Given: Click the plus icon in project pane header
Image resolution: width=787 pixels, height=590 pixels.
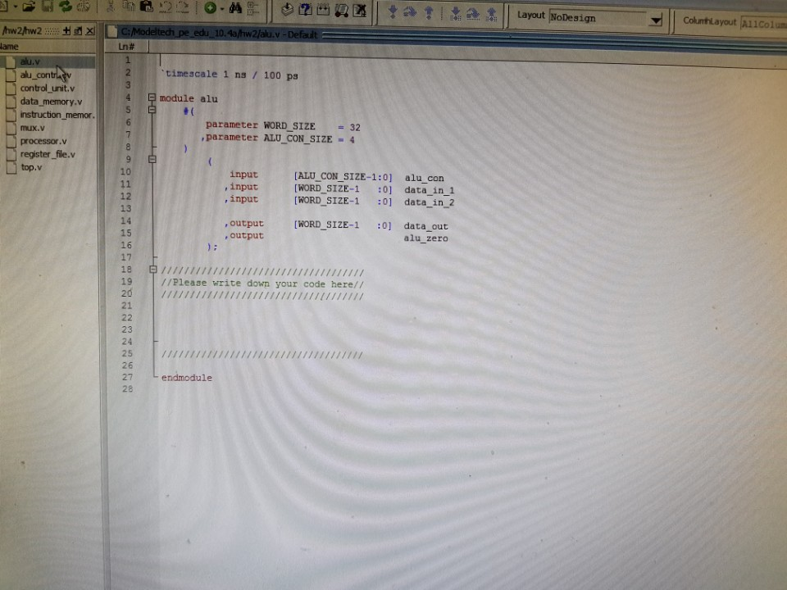Looking at the screenshot, I should (x=66, y=31).
